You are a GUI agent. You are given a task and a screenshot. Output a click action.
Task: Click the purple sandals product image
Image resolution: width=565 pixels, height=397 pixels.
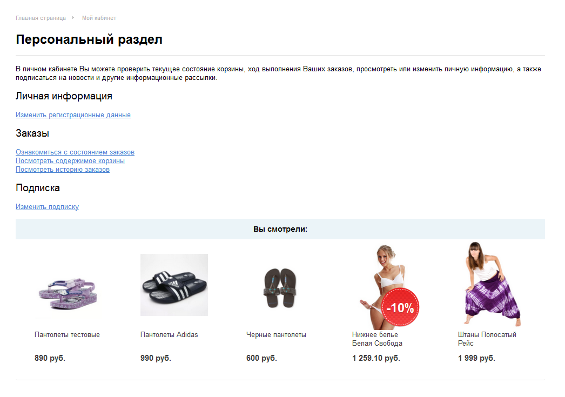[68, 294]
